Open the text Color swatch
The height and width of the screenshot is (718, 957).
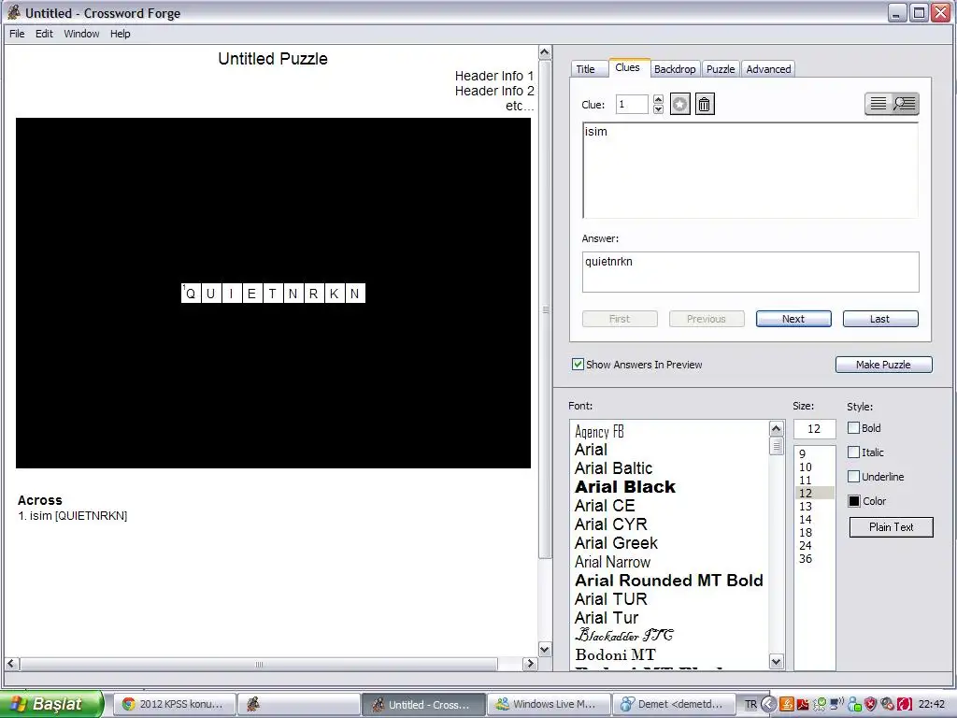tap(854, 501)
